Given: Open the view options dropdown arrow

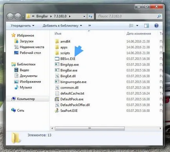Looking at the screenshot, I should (137, 26).
